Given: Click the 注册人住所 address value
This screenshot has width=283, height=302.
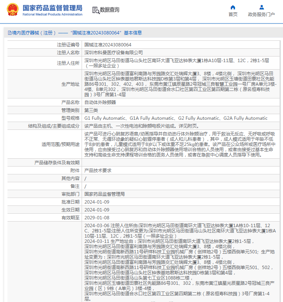Looking at the screenshot, I should click(x=177, y=63).
